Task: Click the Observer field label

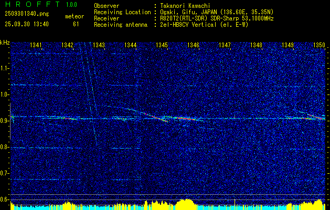Action: pos(107,6)
